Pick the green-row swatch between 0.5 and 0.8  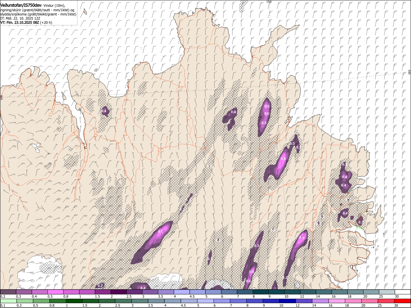pos(41,301)
